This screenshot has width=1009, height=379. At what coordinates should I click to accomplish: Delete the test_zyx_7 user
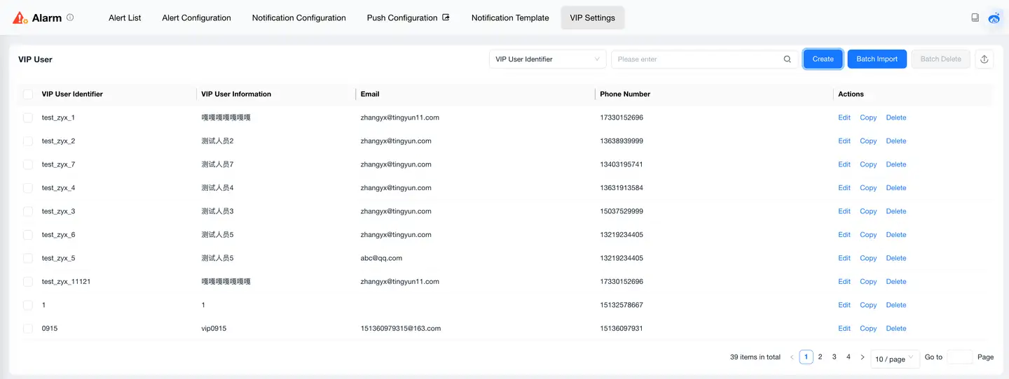(x=896, y=164)
